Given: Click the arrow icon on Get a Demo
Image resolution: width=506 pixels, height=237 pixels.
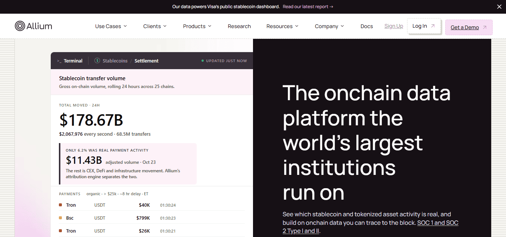Looking at the screenshot, I should pyautogui.click(x=485, y=27).
